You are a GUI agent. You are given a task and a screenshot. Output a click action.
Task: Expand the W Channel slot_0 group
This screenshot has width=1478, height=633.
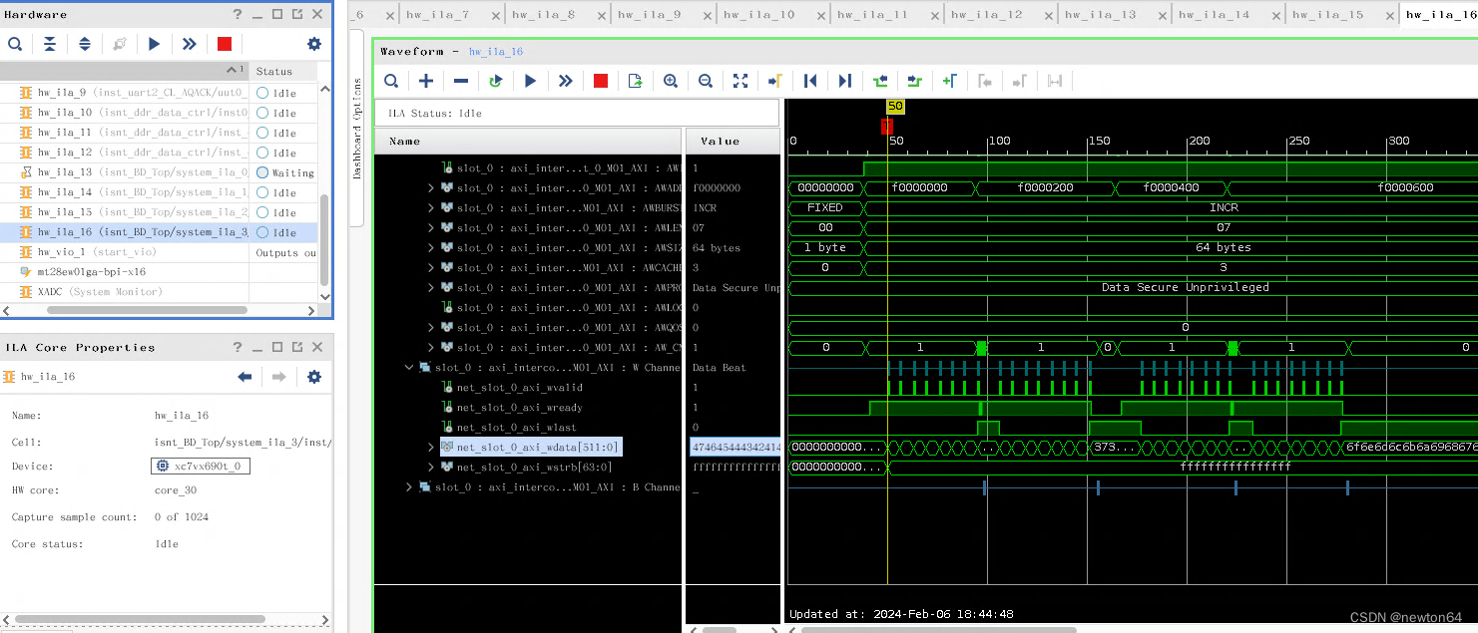coord(408,367)
